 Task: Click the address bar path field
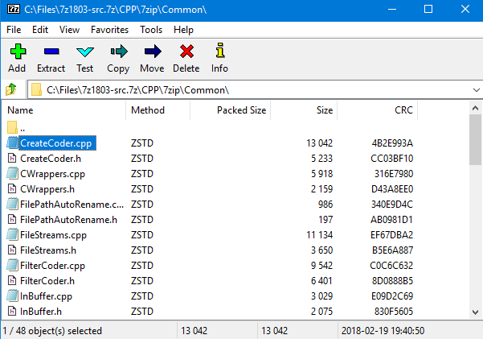[x=249, y=90]
